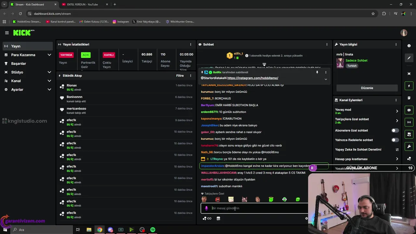Open Spotify from the taskbar
This screenshot has width=416, height=234.
click(x=153, y=230)
